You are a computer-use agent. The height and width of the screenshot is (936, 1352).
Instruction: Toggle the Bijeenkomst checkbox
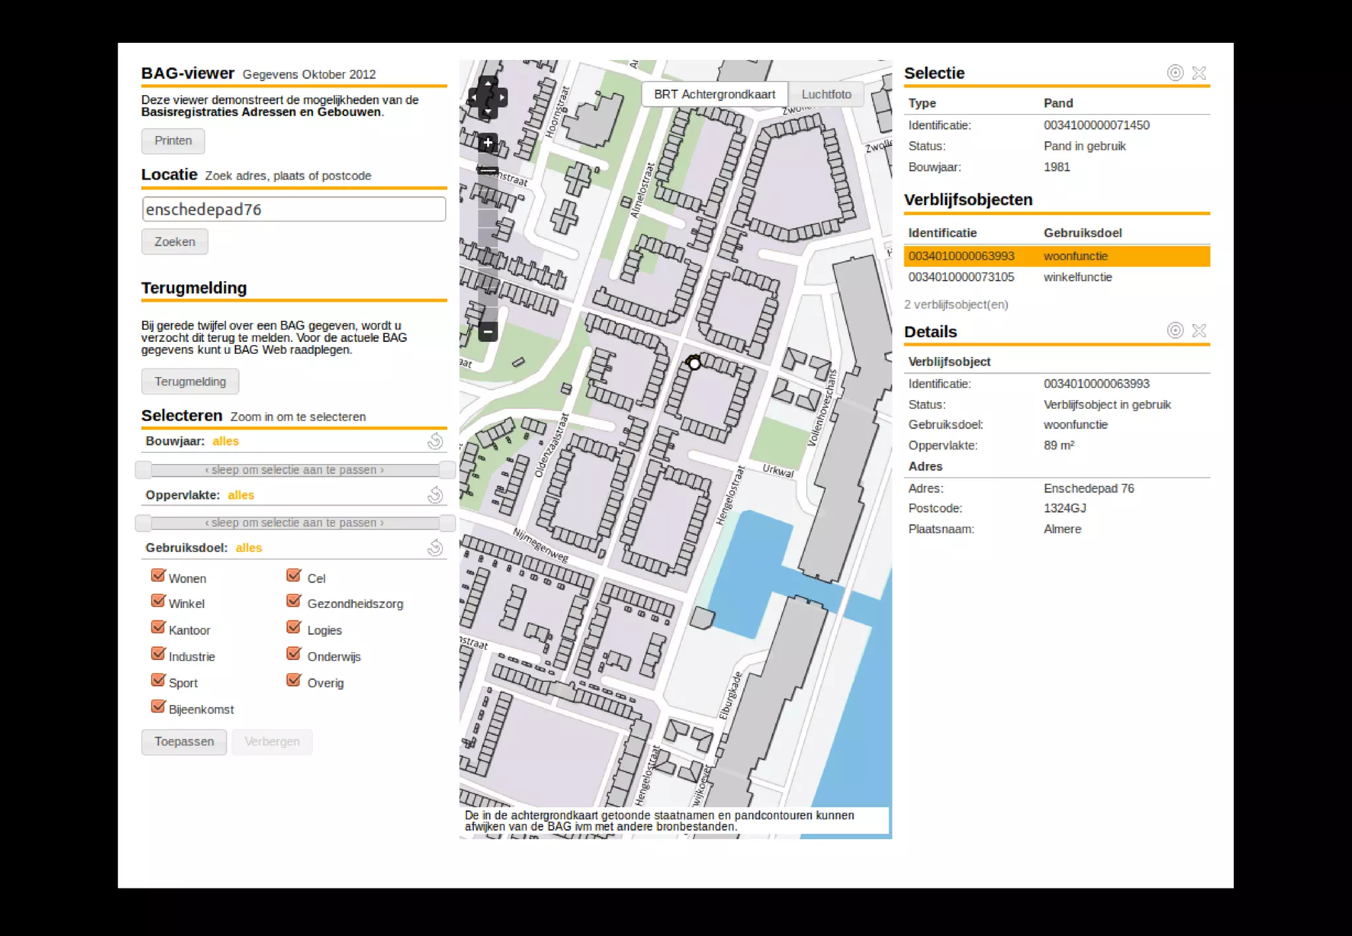pyautogui.click(x=158, y=707)
